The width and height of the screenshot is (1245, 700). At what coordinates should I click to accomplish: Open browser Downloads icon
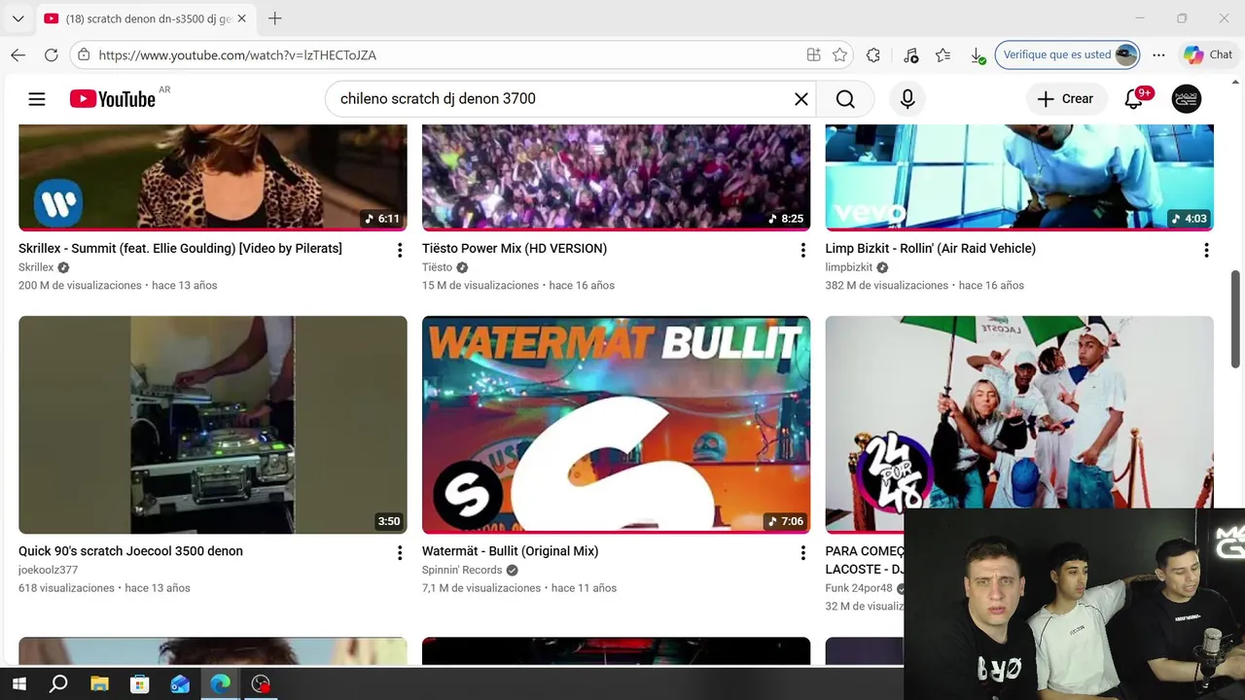pos(977,55)
